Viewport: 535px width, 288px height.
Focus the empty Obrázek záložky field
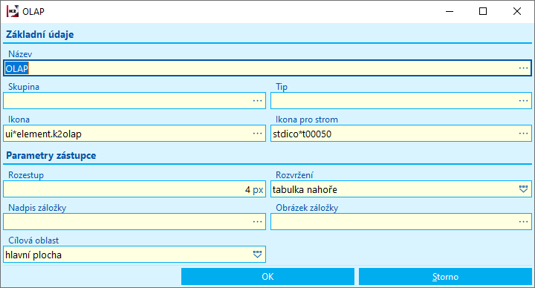coord(401,222)
